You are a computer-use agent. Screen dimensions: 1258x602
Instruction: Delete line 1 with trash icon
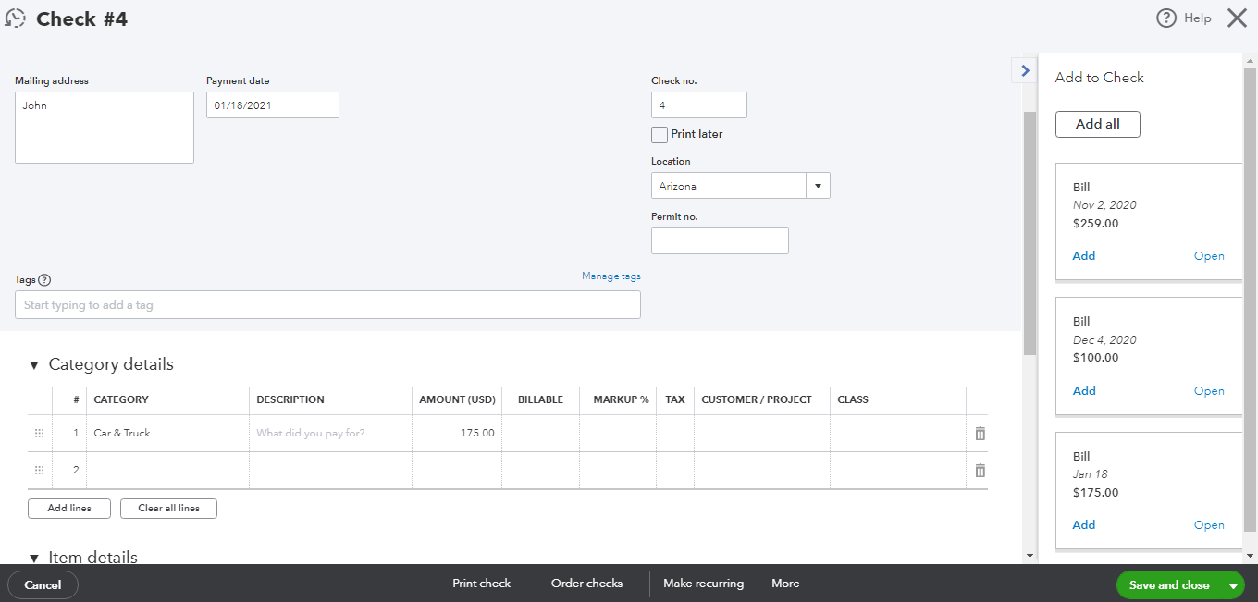(980, 434)
